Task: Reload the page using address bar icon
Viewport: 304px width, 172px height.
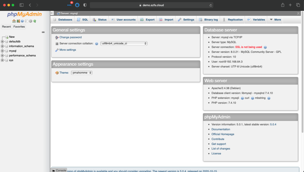Action: pyautogui.click(x=210, y=5)
